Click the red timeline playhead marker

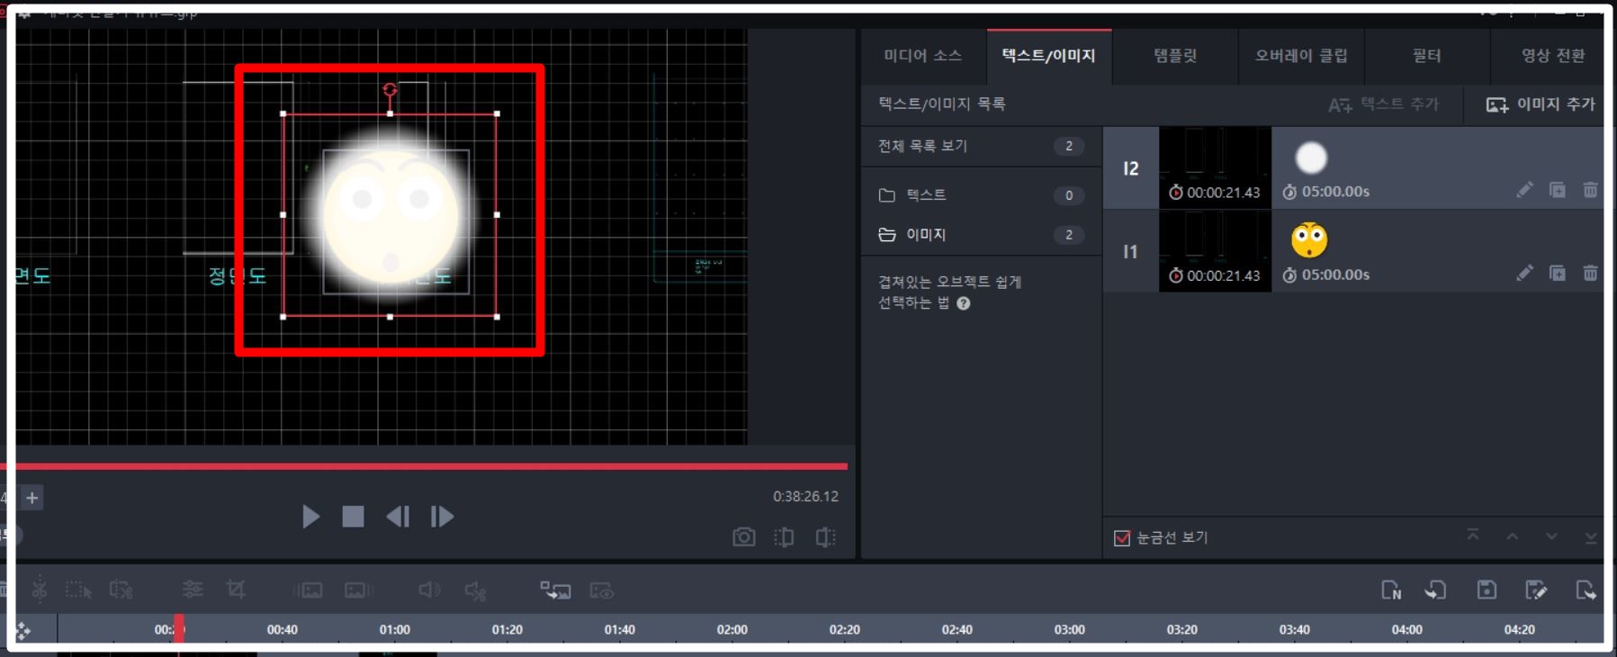(x=179, y=628)
